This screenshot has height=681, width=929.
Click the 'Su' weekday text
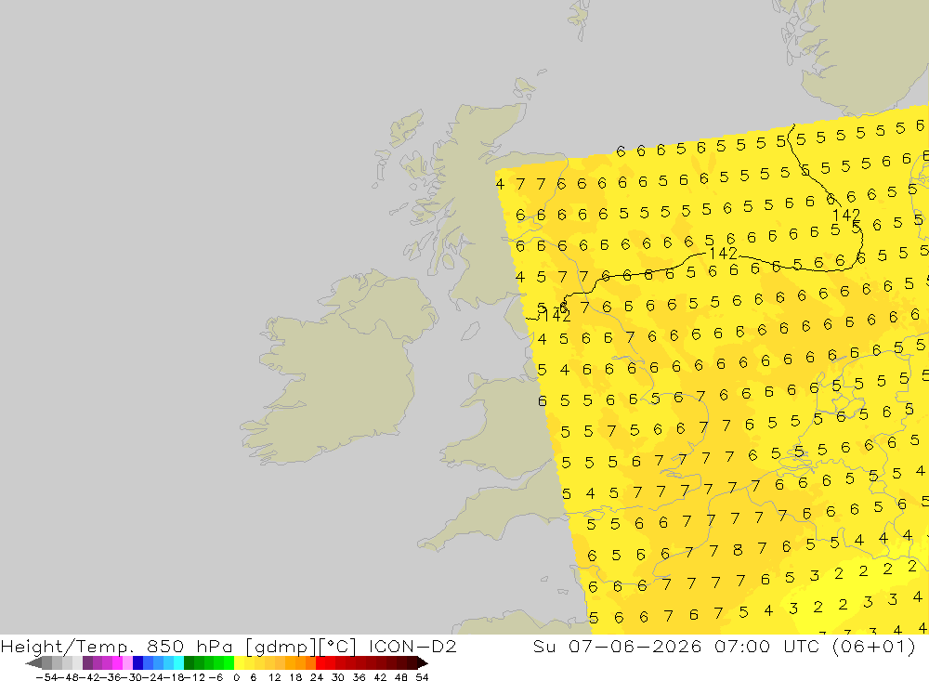point(543,646)
